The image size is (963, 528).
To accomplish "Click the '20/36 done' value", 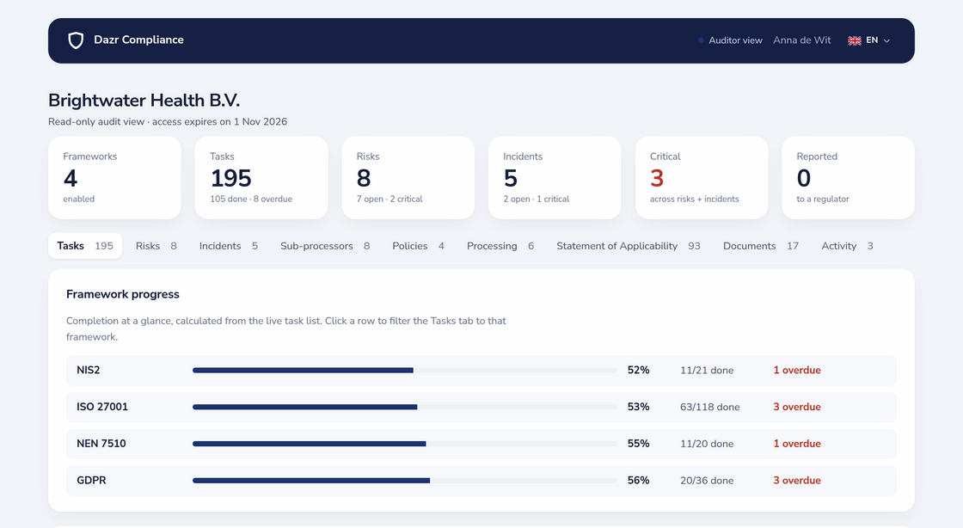I will [x=707, y=481].
